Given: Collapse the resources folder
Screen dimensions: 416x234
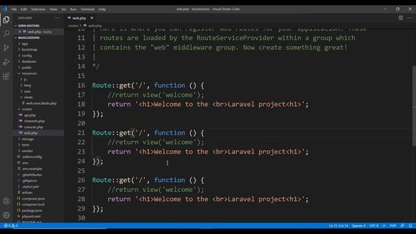Looking at the screenshot, I should (x=29, y=73).
